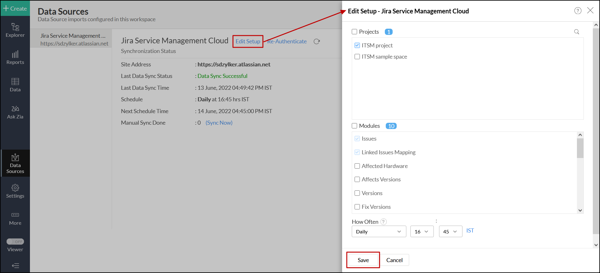600x273 pixels.
Task: Click the Sync Now link
Action: click(219, 123)
